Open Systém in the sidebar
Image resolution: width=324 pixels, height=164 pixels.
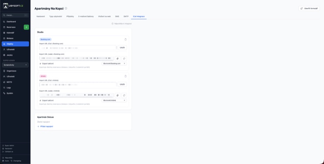15,93
